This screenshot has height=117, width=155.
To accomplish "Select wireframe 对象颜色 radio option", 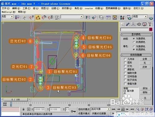I will [134, 38].
